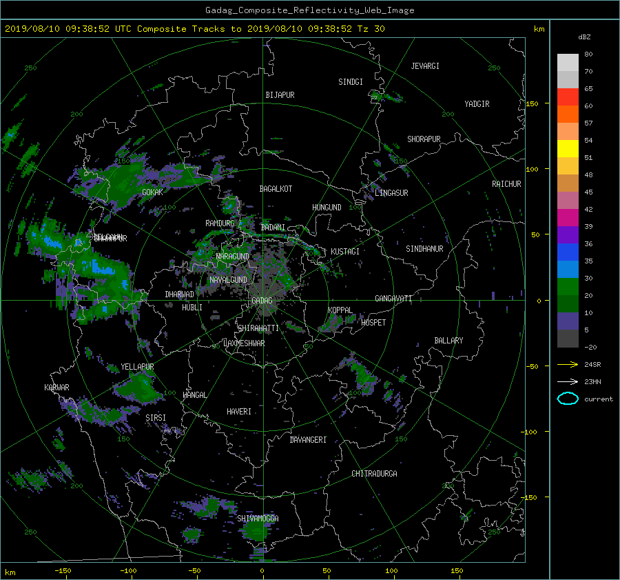Click the DAVANGERI city label
This screenshot has width=620, height=580.
coord(308,440)
